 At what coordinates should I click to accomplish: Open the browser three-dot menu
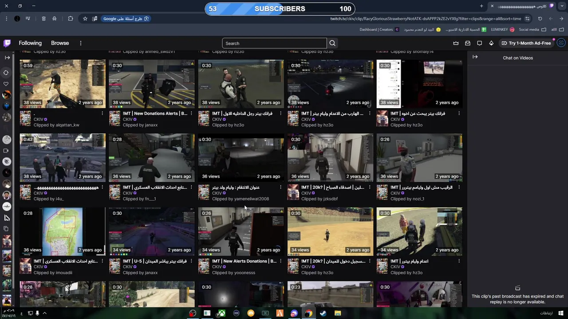(x=6, y=19)
